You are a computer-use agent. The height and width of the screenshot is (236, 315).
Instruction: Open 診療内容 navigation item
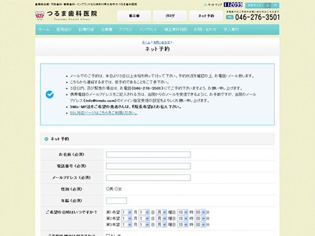point(86,30)
